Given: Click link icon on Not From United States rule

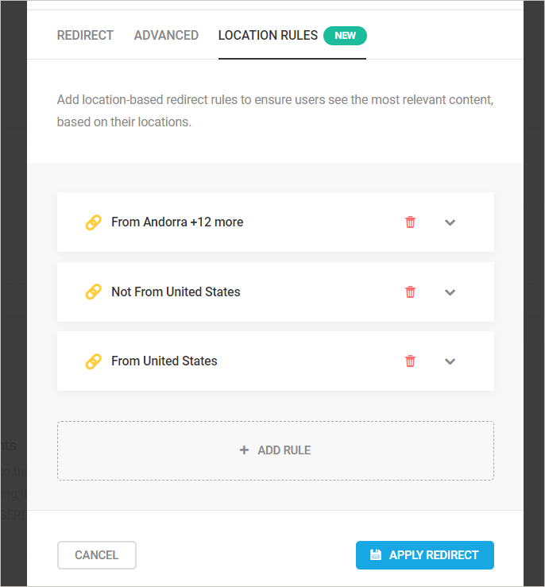Looking at the screenshot, I should tap(93, 292).
